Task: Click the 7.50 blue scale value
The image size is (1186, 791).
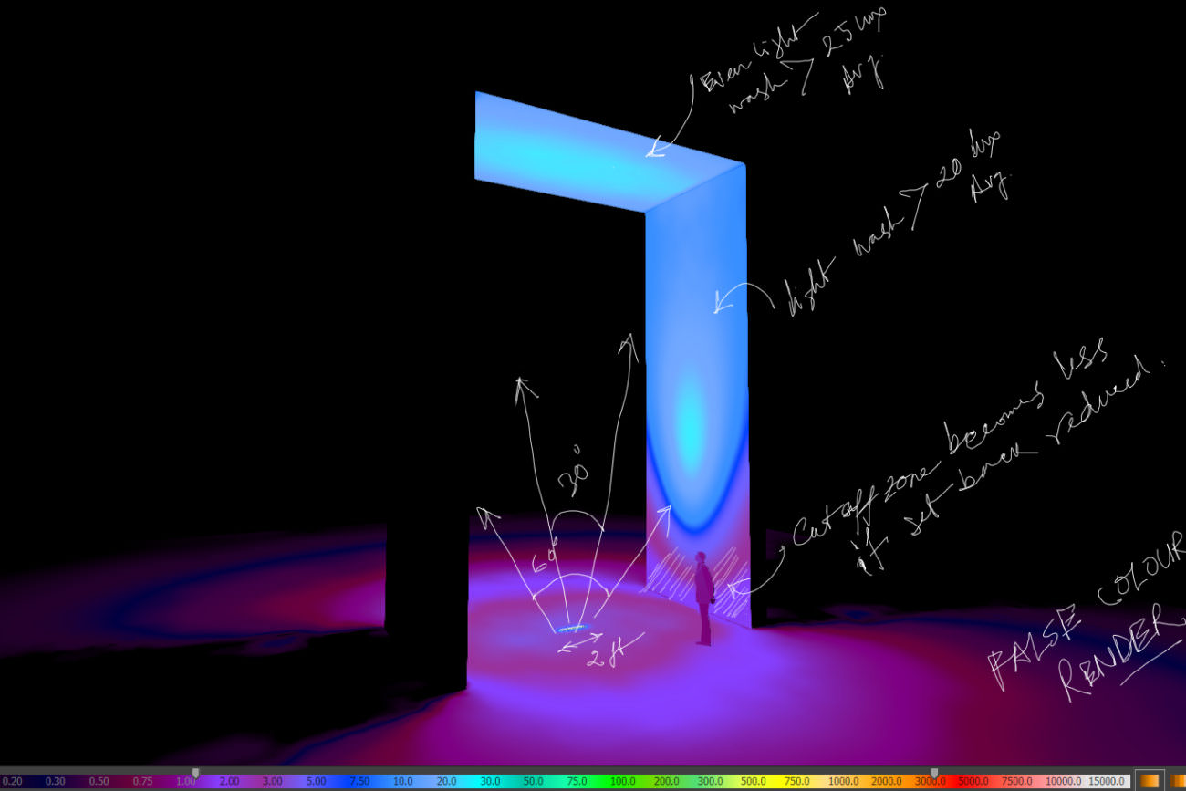Action: [359, 782]
